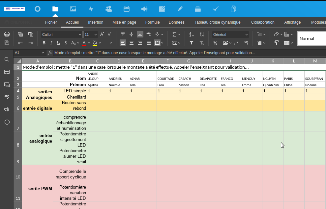
Task: Apply the yellow highlighting background color
Action: point(95,43)
